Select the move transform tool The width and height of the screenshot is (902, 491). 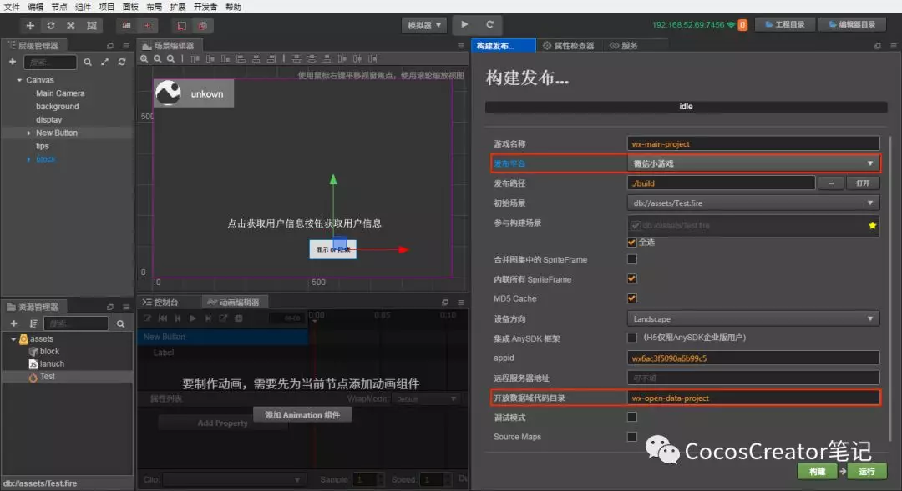30,25
